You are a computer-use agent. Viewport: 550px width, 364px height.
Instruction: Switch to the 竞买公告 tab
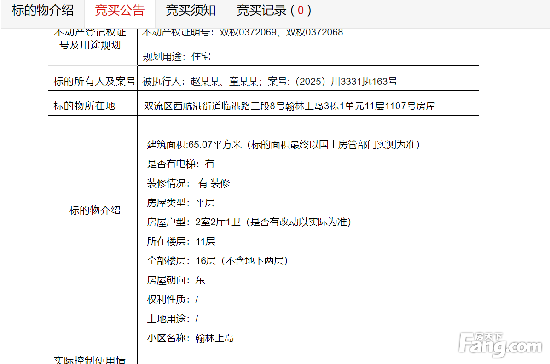120,11
